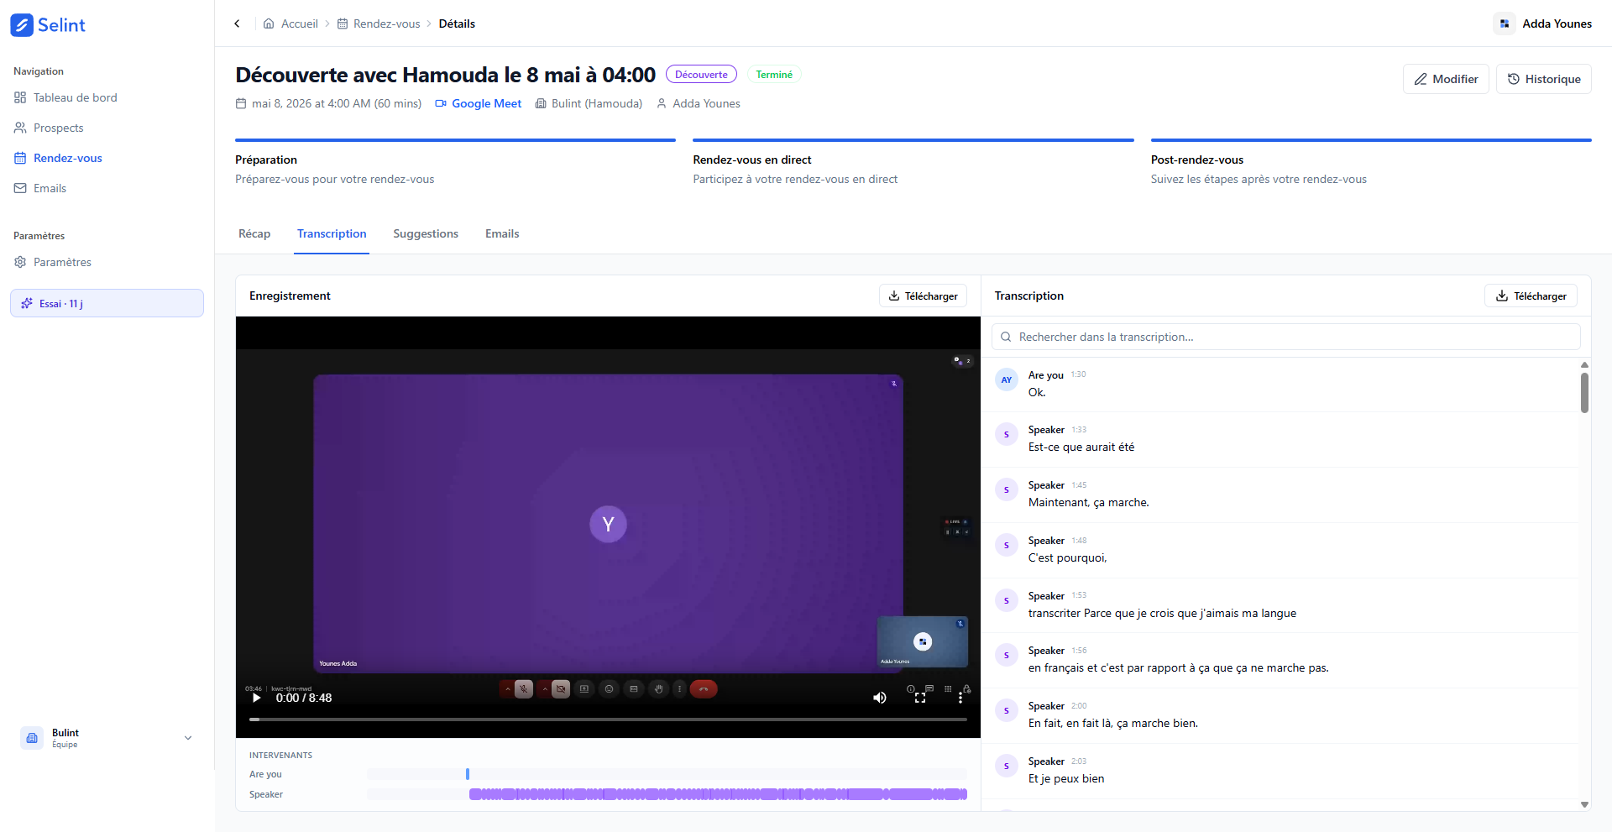Download the transcription file
This screenshot has width=1612, height=832.
(x=1531, y=296)
